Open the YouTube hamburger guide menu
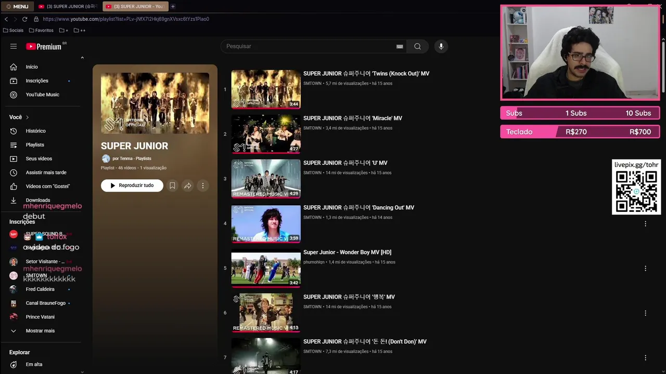This screenshot has height=374, width=666. click(14, 46)
